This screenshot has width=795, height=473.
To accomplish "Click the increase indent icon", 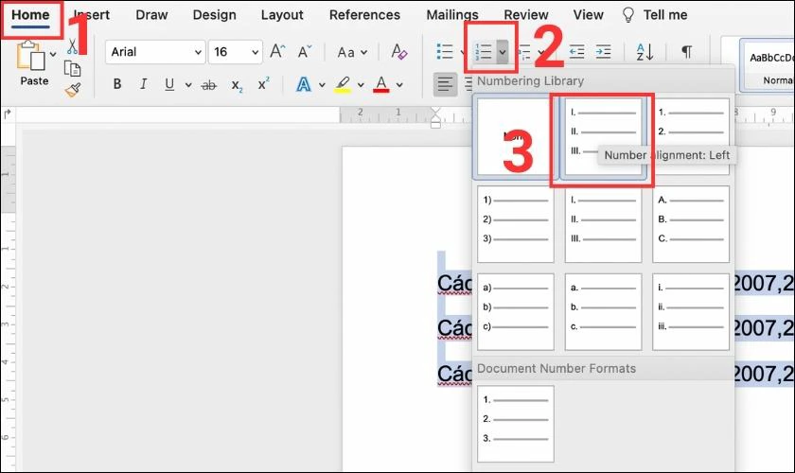I will click(603, 52).
